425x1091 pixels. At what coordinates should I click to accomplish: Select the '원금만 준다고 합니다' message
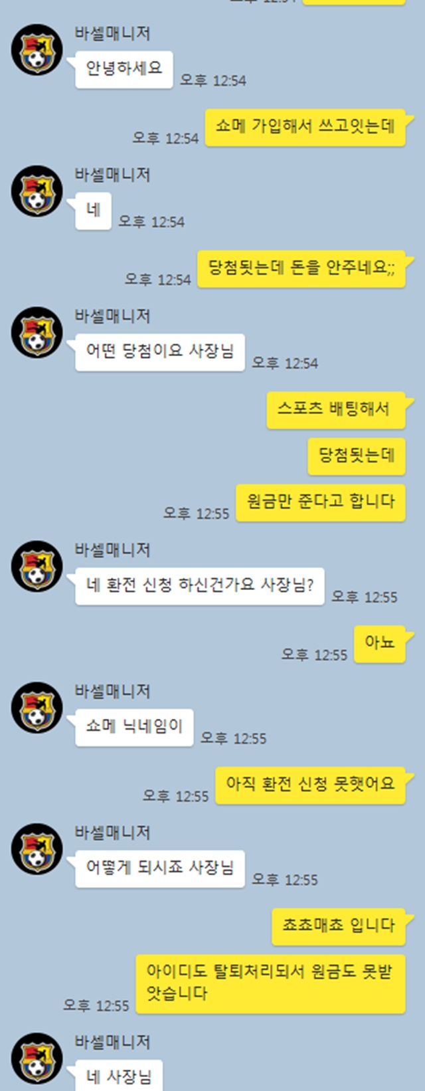point(321,502)
